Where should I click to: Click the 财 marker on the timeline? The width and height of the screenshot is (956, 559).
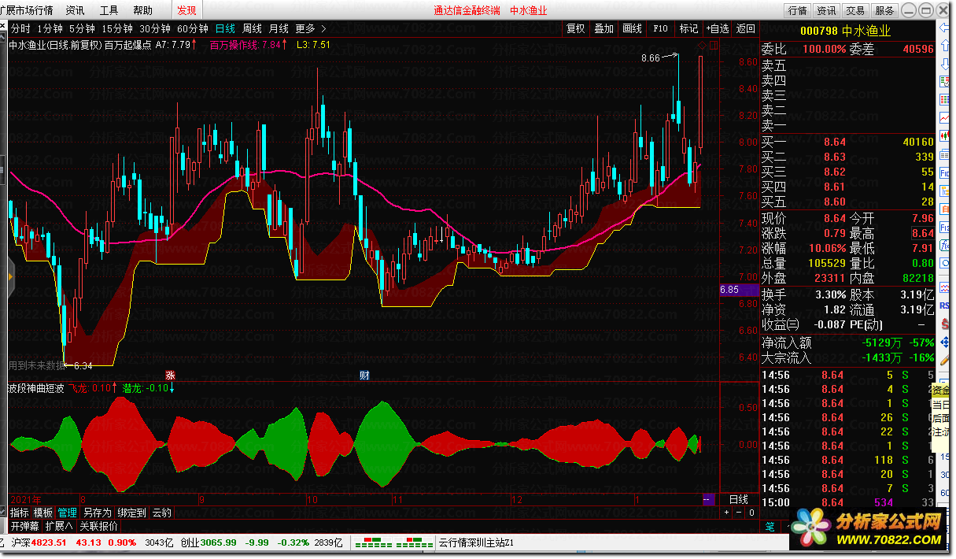[x=364, y=375]
